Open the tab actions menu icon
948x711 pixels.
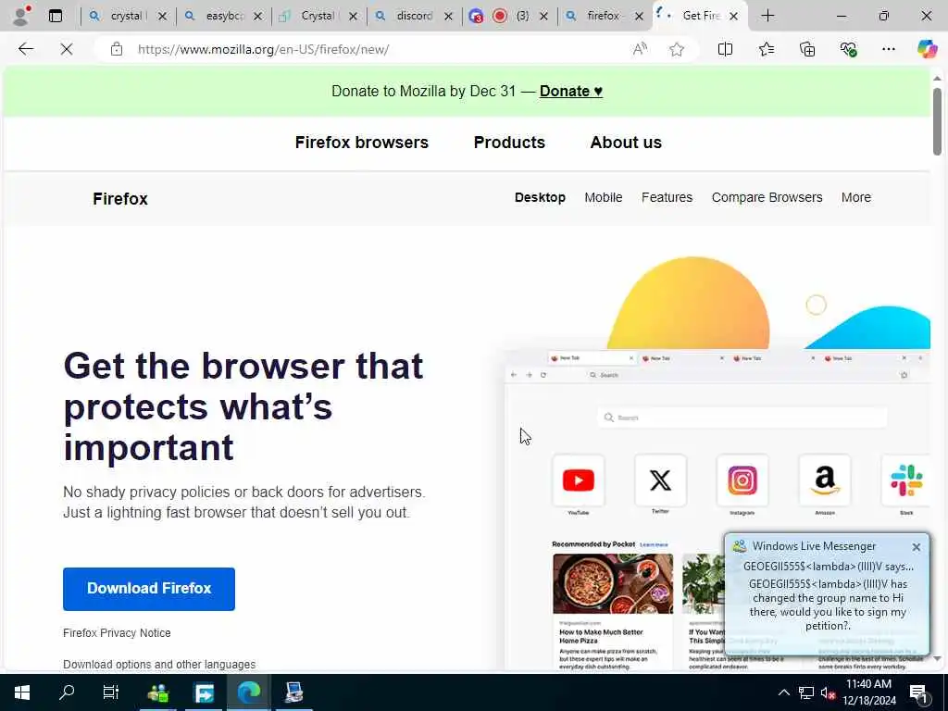coord(56,17)
